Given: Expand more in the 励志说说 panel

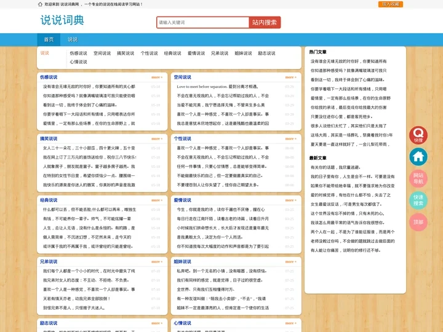Looking at the screenshot, I should click(157, 323).
